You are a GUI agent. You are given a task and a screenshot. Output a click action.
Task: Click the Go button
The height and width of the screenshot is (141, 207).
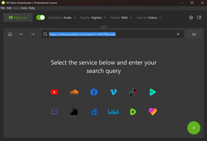(x=194, y=34)
